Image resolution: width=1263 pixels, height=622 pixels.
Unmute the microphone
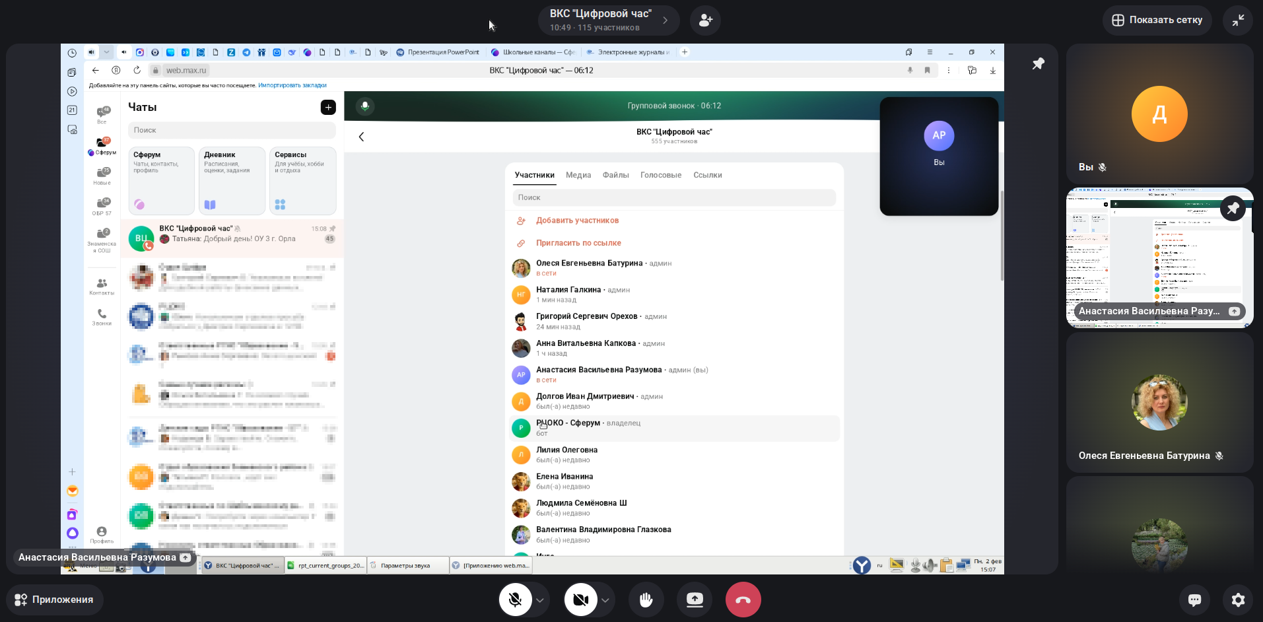(515, 600)
